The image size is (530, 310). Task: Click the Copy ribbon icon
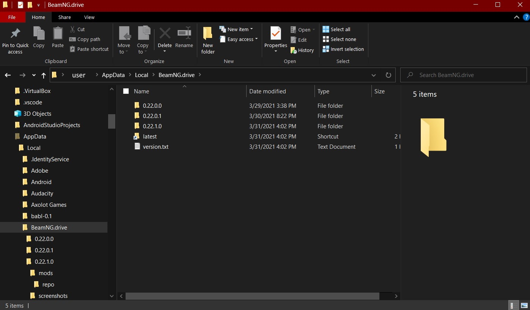tap(39, 33)
